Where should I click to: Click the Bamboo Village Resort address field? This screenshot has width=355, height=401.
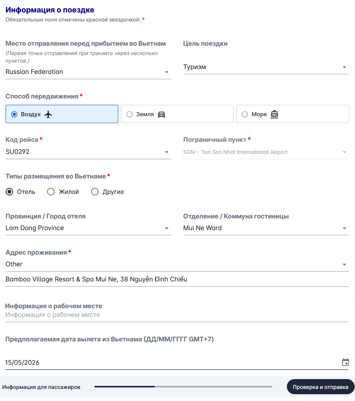pyautogui.click(x=177, y=280)
